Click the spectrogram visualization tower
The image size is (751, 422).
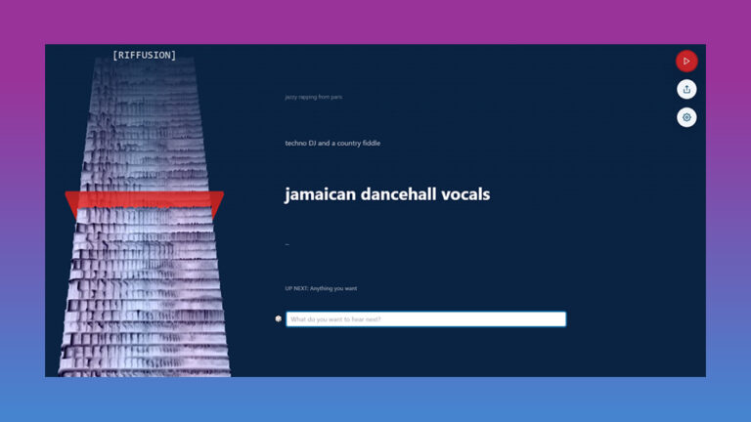click(x=144, y=218)
